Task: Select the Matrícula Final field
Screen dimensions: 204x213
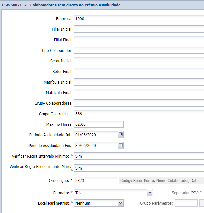Action: tap(139, 93)
